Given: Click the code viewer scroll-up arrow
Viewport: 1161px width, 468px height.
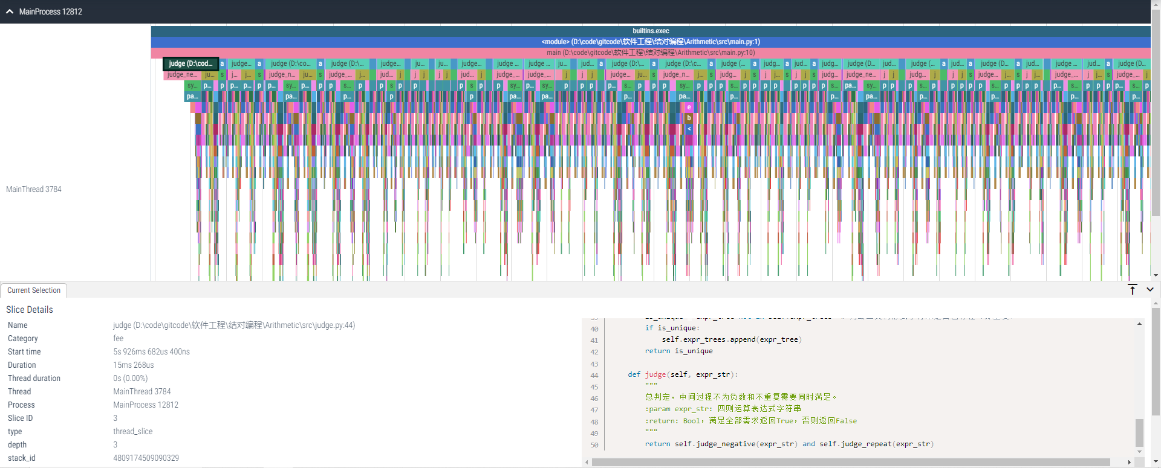Looking at the screenshot, I should point(1139,324).
